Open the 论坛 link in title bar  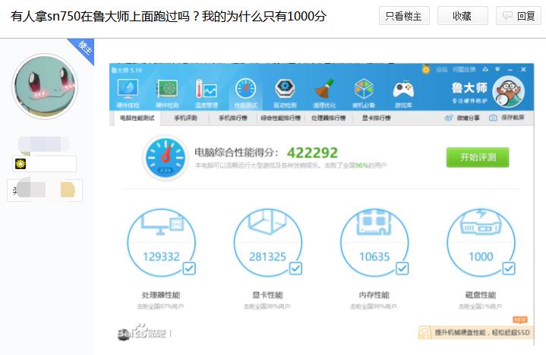(441, 70)
